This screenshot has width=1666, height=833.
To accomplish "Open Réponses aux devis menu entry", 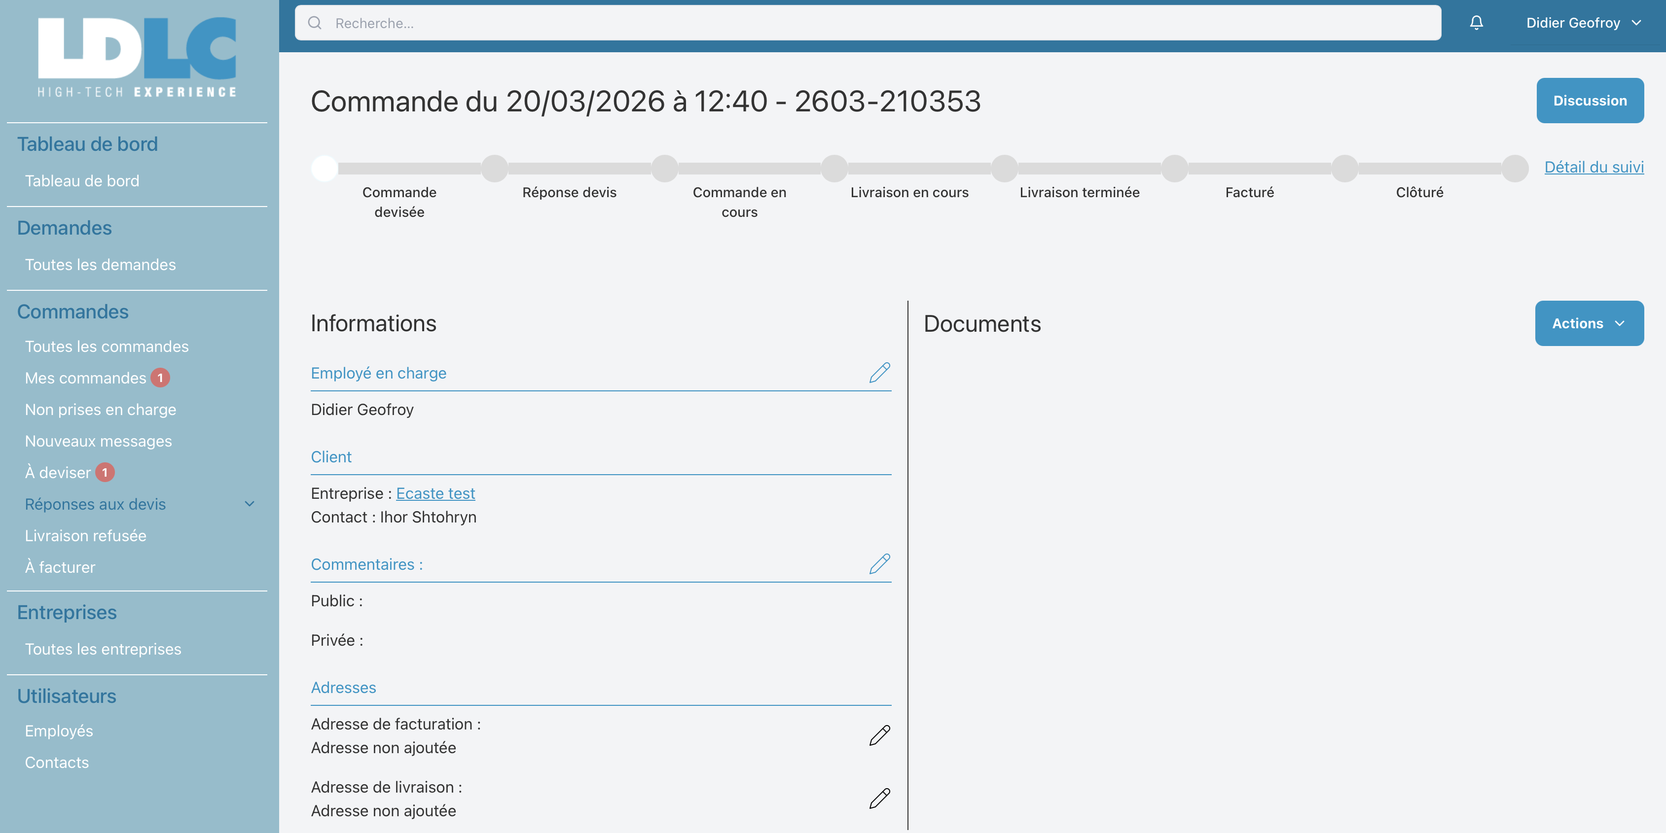I will click(95, 504).
